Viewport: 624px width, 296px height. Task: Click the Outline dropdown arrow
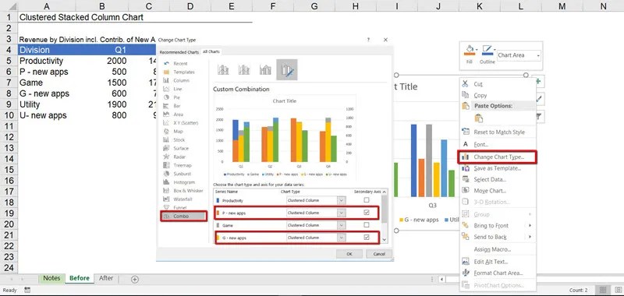click(495, 50)
